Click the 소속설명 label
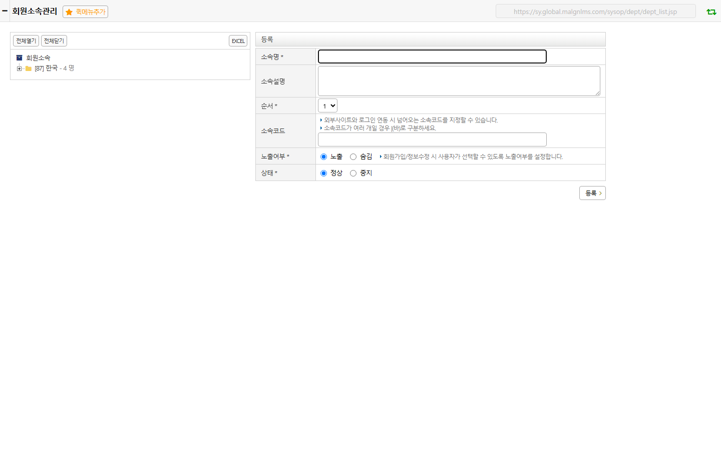The width and height of the screenshot is (721, 450). 273,81
